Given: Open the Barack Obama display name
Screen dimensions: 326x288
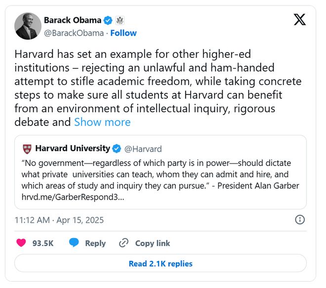Looking at the screenshot, I should (x=74, y=21).
